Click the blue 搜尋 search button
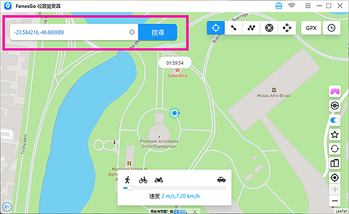 158,33
